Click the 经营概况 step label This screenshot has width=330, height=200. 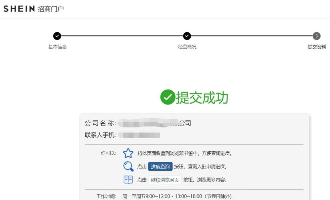[187, 47]
